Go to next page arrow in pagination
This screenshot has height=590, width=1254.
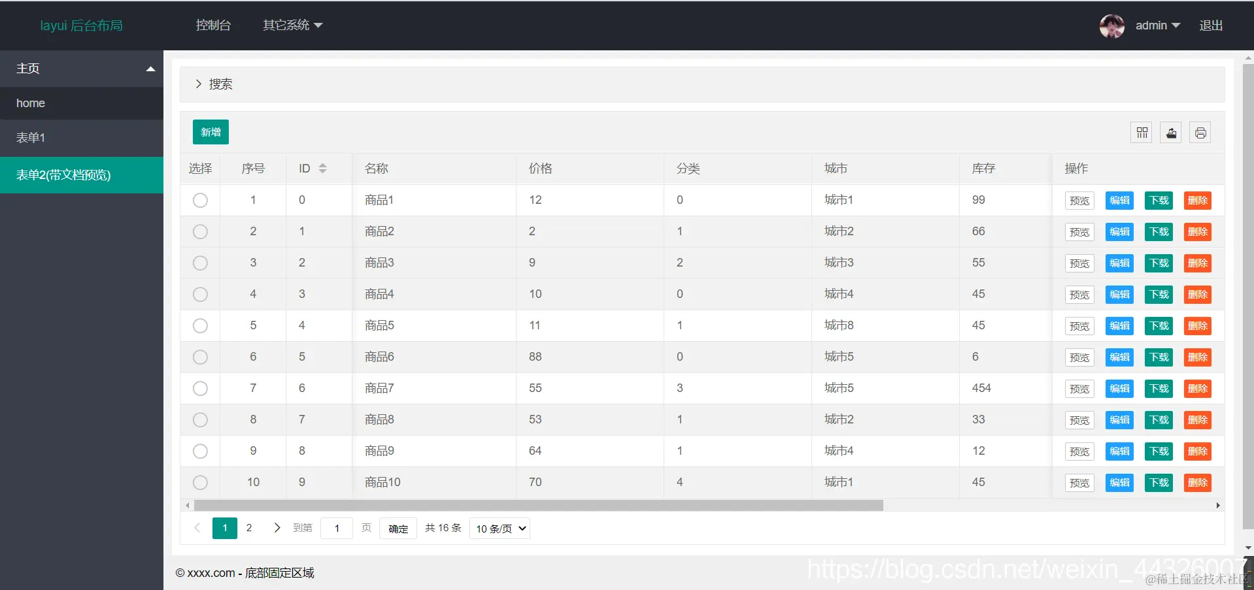click(x=277, y=528)
